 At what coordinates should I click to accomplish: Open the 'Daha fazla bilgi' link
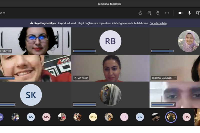point(158,23)
